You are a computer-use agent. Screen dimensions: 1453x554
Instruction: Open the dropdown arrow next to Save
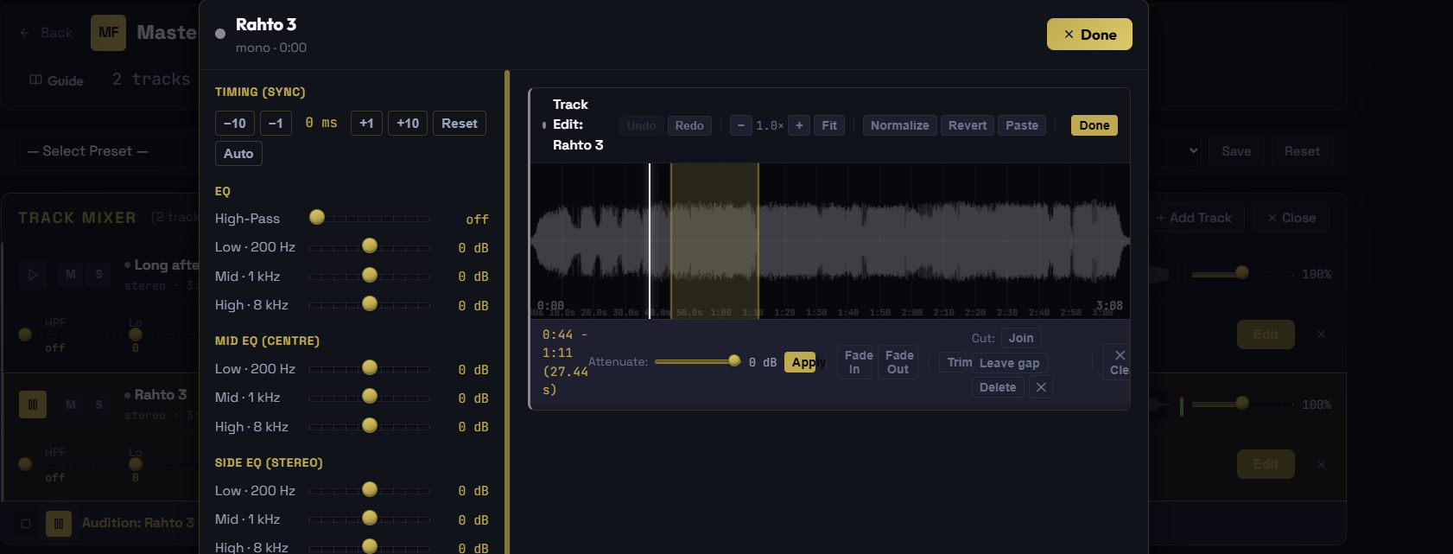tap(1193, 150)
